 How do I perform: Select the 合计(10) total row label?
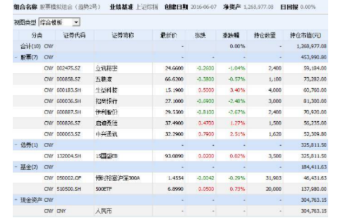coord(31,47)
